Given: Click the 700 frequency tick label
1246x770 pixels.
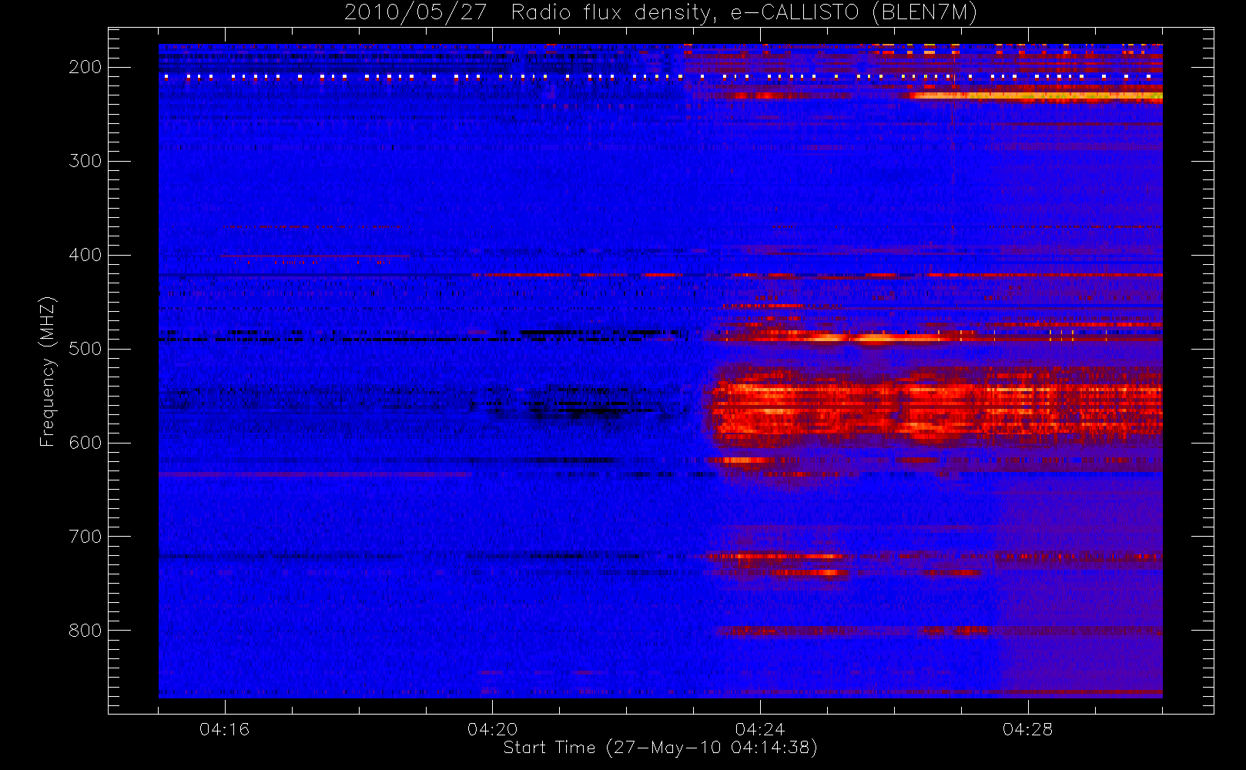Looking at the screenshot, I should click(x=85, y=537).
